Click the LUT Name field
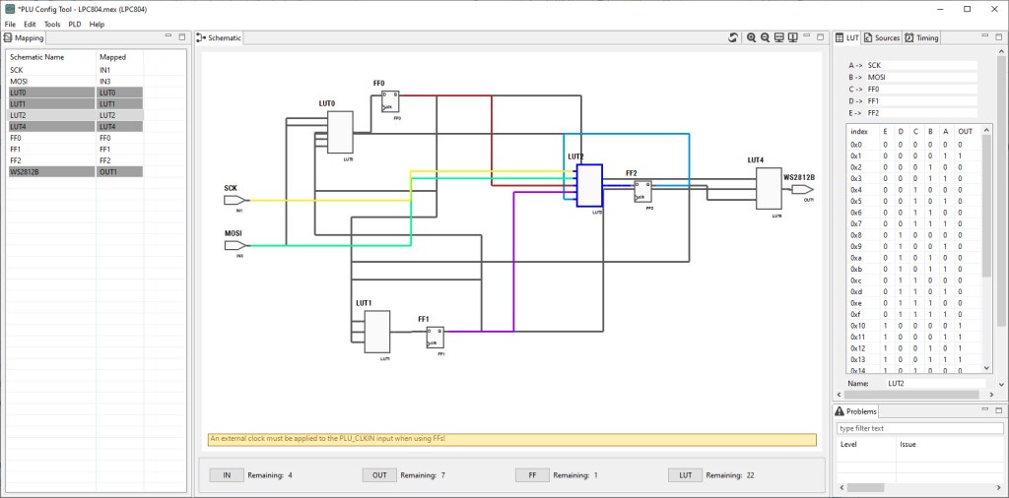The image size is (1009, 498). 932,383
